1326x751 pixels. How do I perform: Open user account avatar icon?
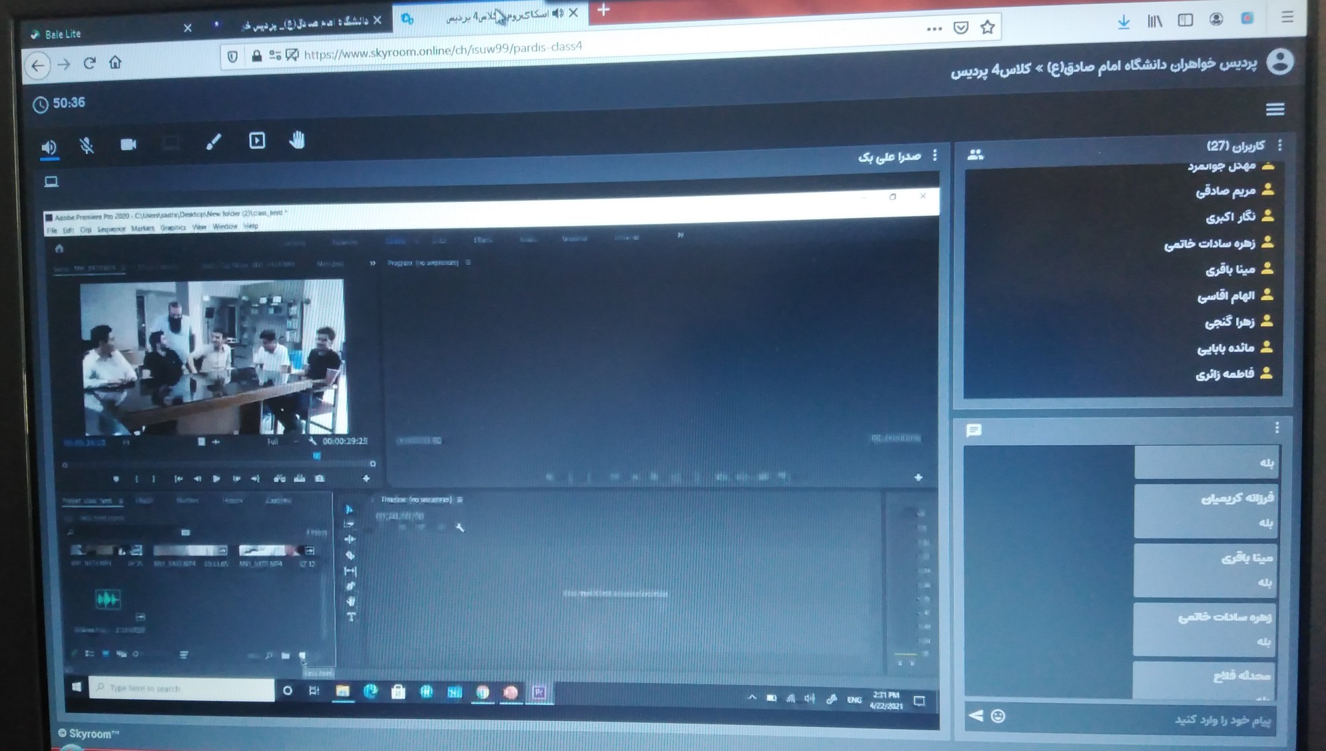pos(1279,62)
